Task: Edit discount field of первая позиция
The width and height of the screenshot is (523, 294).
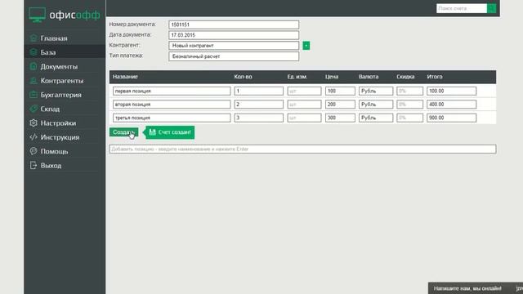Action: coord(410,91)
